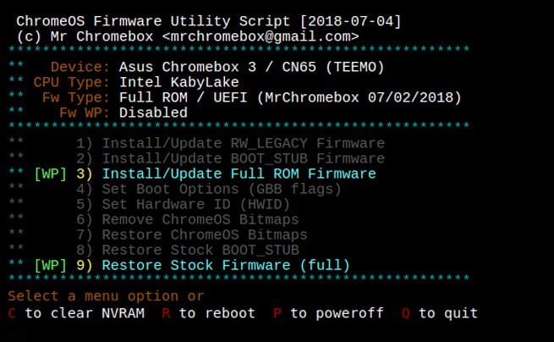Click the Fw WP Disabled status value

pyautogui.click(x=153, y=113)
